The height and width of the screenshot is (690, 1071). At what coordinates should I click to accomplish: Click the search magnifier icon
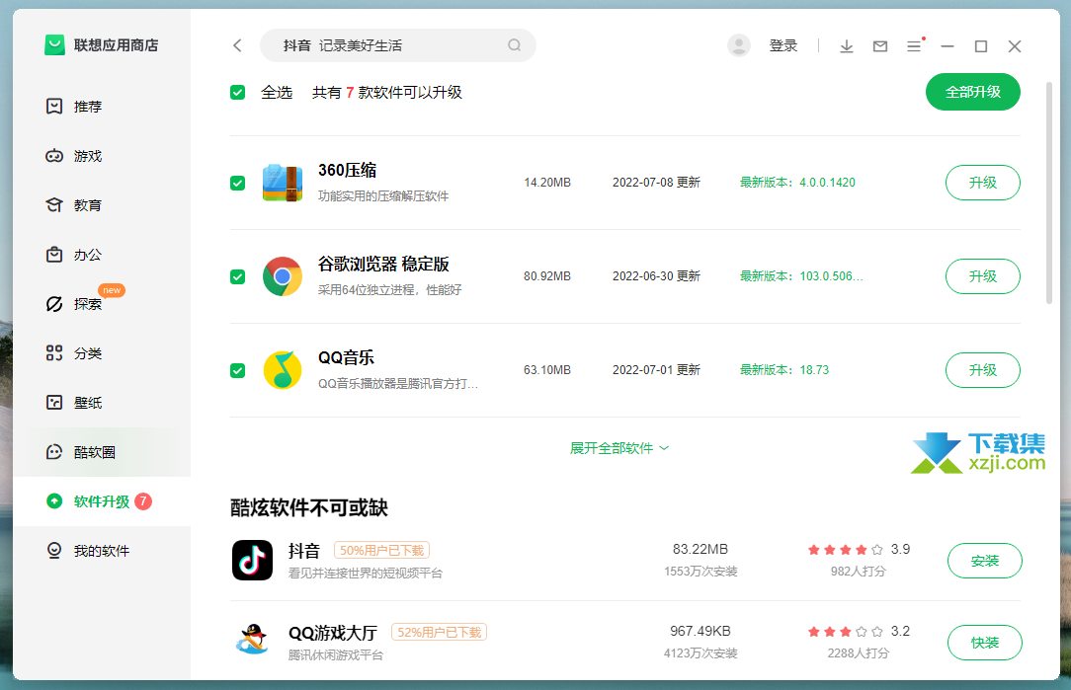514,45
